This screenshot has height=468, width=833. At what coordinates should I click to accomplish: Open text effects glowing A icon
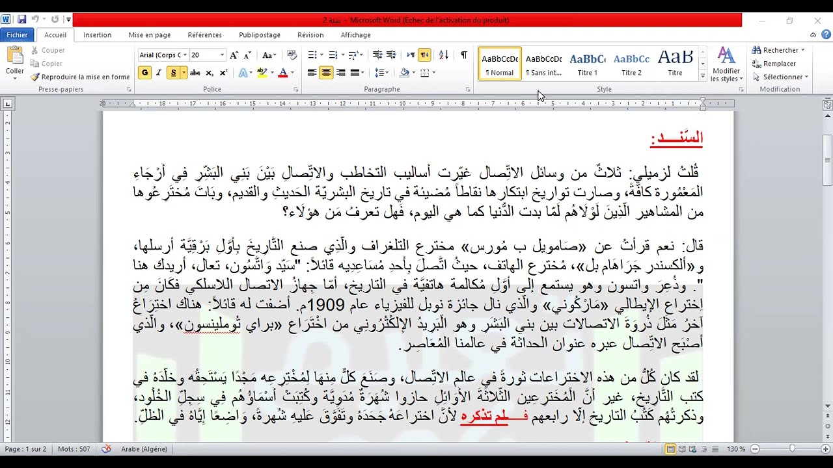pos(243,73)
